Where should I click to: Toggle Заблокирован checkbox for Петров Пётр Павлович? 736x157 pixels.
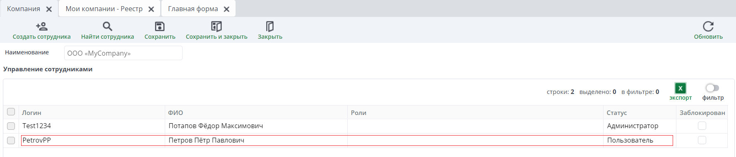coord(702,140)
